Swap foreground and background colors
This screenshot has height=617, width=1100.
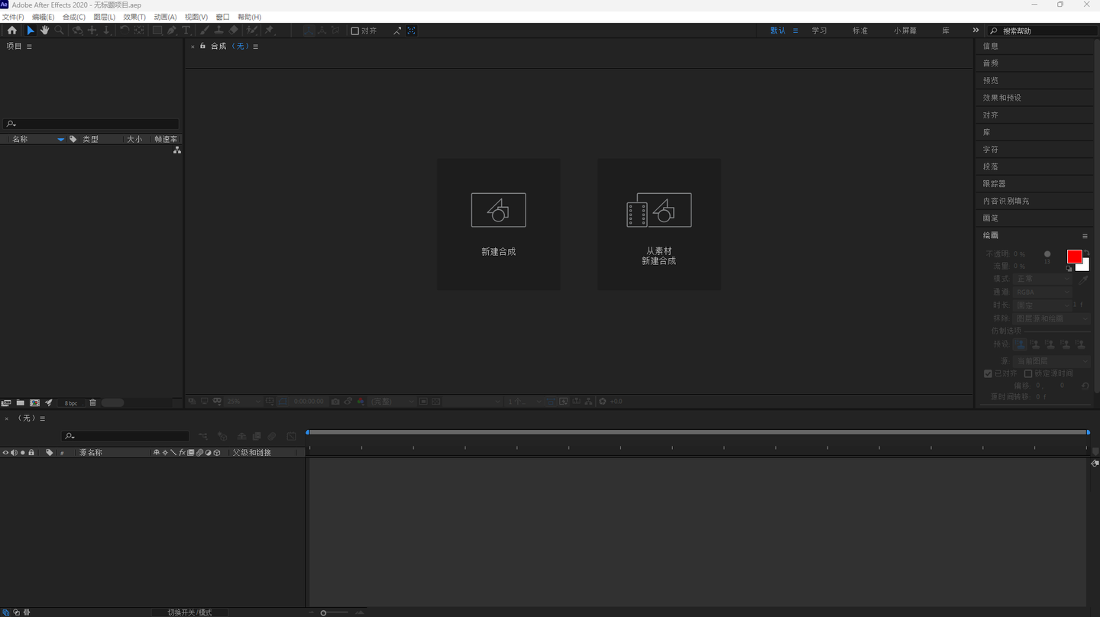(1086, 252)
